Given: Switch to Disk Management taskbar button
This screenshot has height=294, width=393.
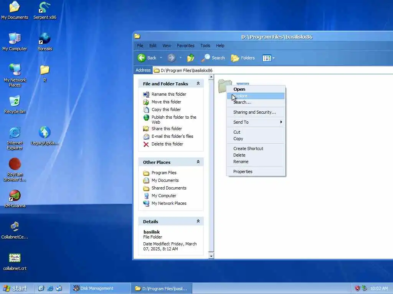Looking at the screenshot, I should click(x=101, y=288).
